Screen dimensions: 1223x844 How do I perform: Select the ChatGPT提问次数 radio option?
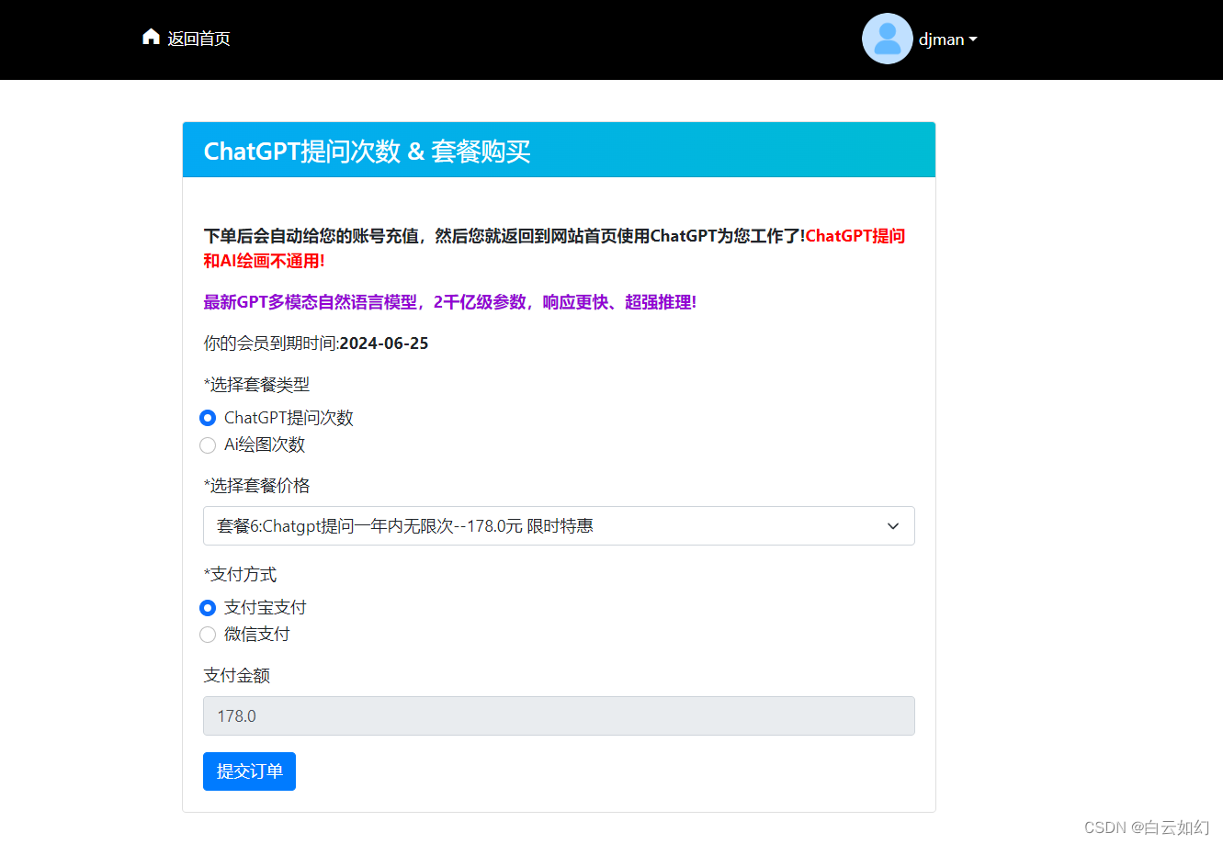click(208, 418)
